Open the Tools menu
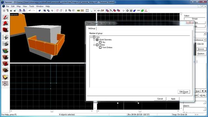Viewport: 208px width, 117px height. tap(32, 6)
